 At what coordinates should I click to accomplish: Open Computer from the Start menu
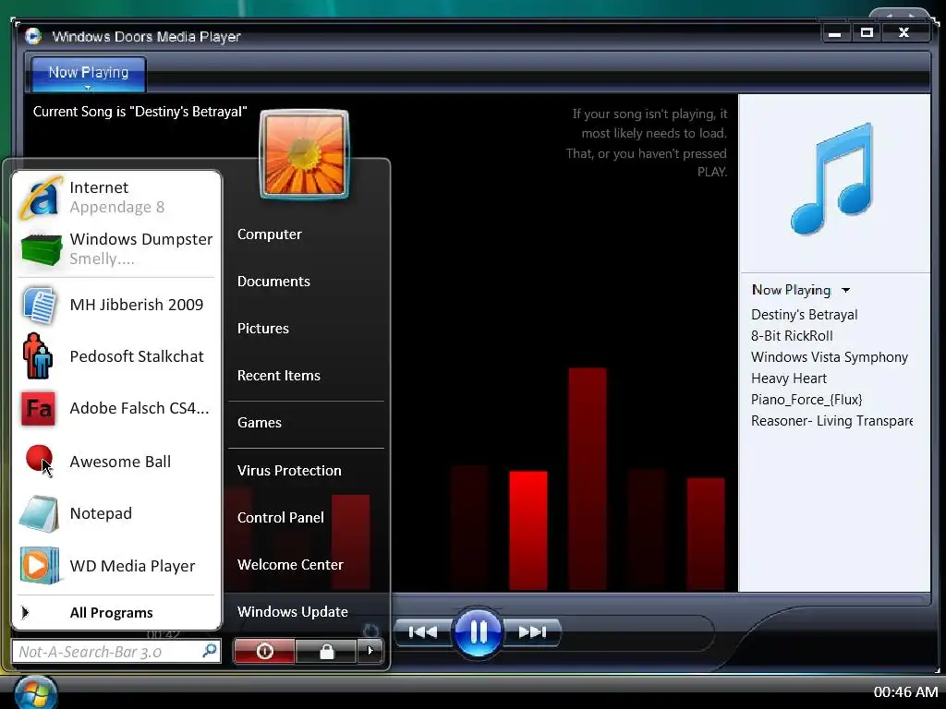pos(269,234)
